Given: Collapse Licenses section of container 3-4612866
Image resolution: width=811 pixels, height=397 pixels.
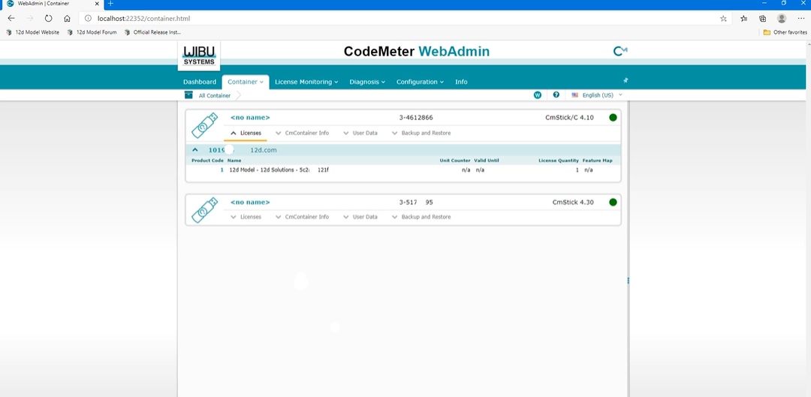Looking at the screenshot, I should [246, 133].
